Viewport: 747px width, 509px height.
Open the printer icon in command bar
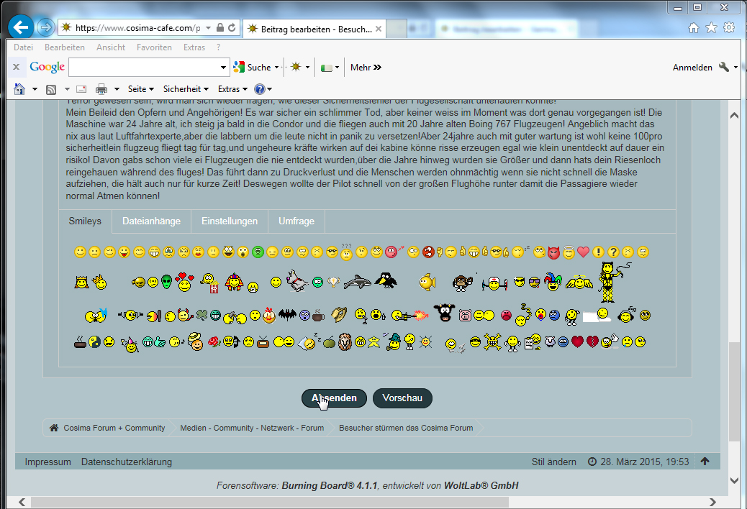point(101,89)
